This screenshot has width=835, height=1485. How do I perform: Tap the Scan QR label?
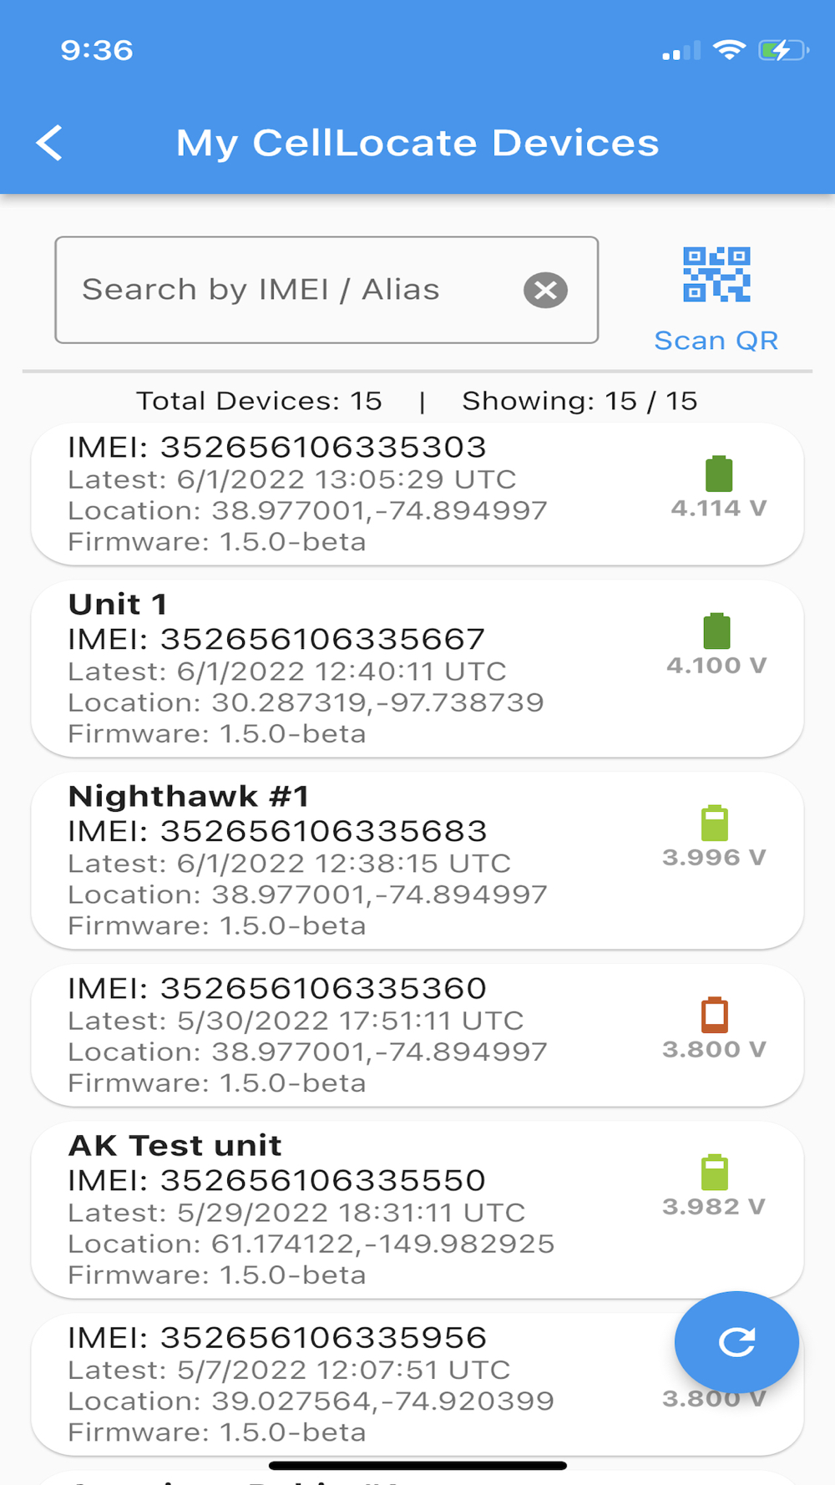716,341
